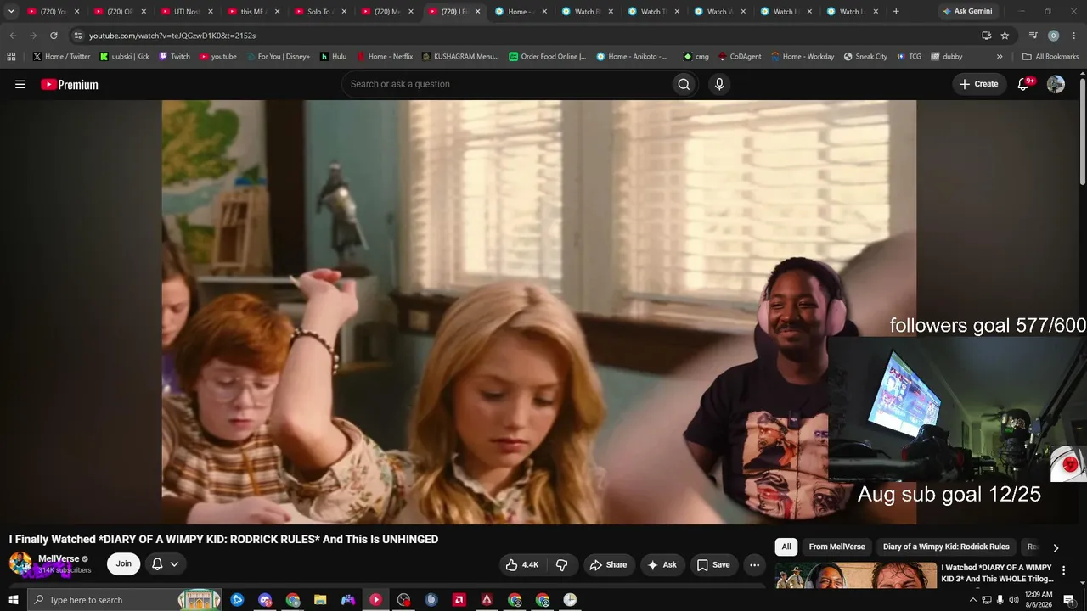Click the search magnifier button
This screenshot has width=1087, height=611.
[x=684, y=84]
